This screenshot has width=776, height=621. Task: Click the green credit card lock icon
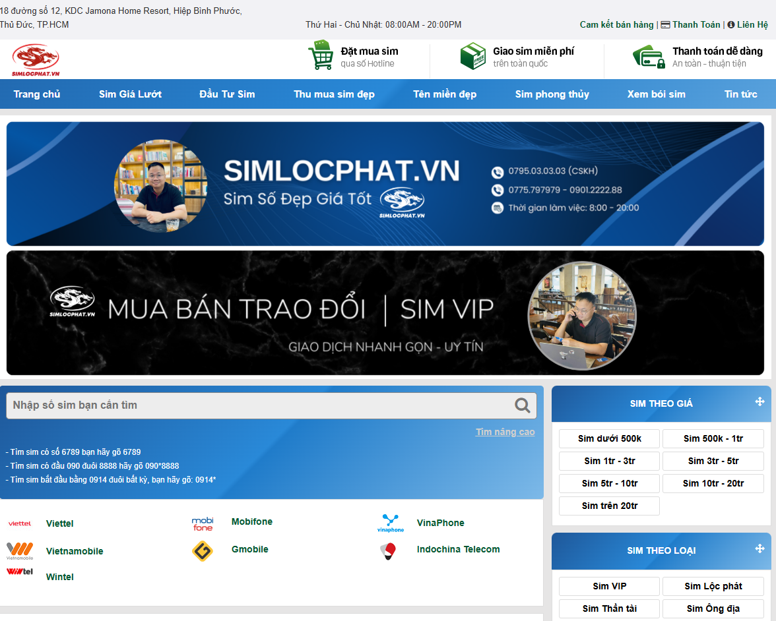tap(649, 57)
